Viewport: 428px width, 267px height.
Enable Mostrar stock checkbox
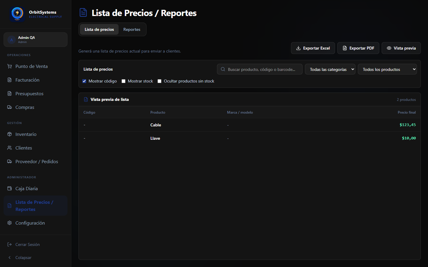coord(123,81)
